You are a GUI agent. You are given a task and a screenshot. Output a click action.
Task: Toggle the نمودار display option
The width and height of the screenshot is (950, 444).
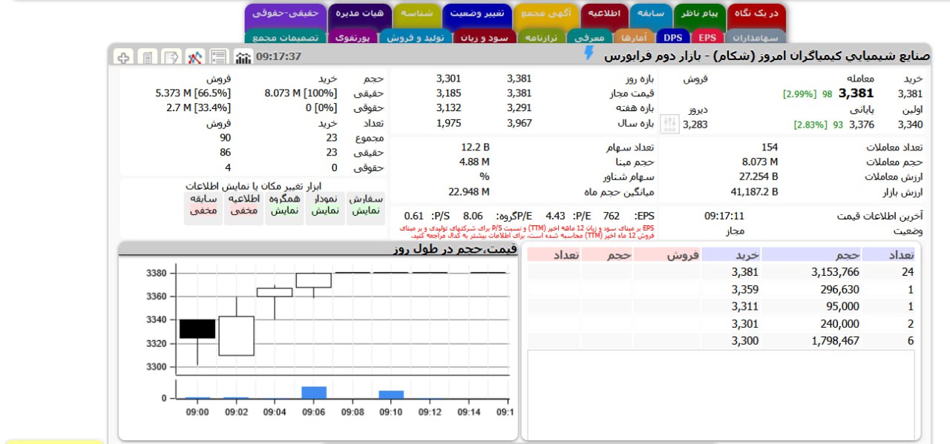pos(326,205)
